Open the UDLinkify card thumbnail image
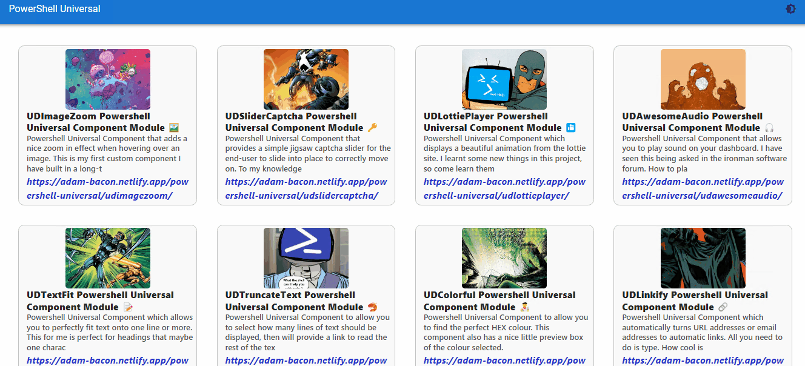 pos(703,258)
